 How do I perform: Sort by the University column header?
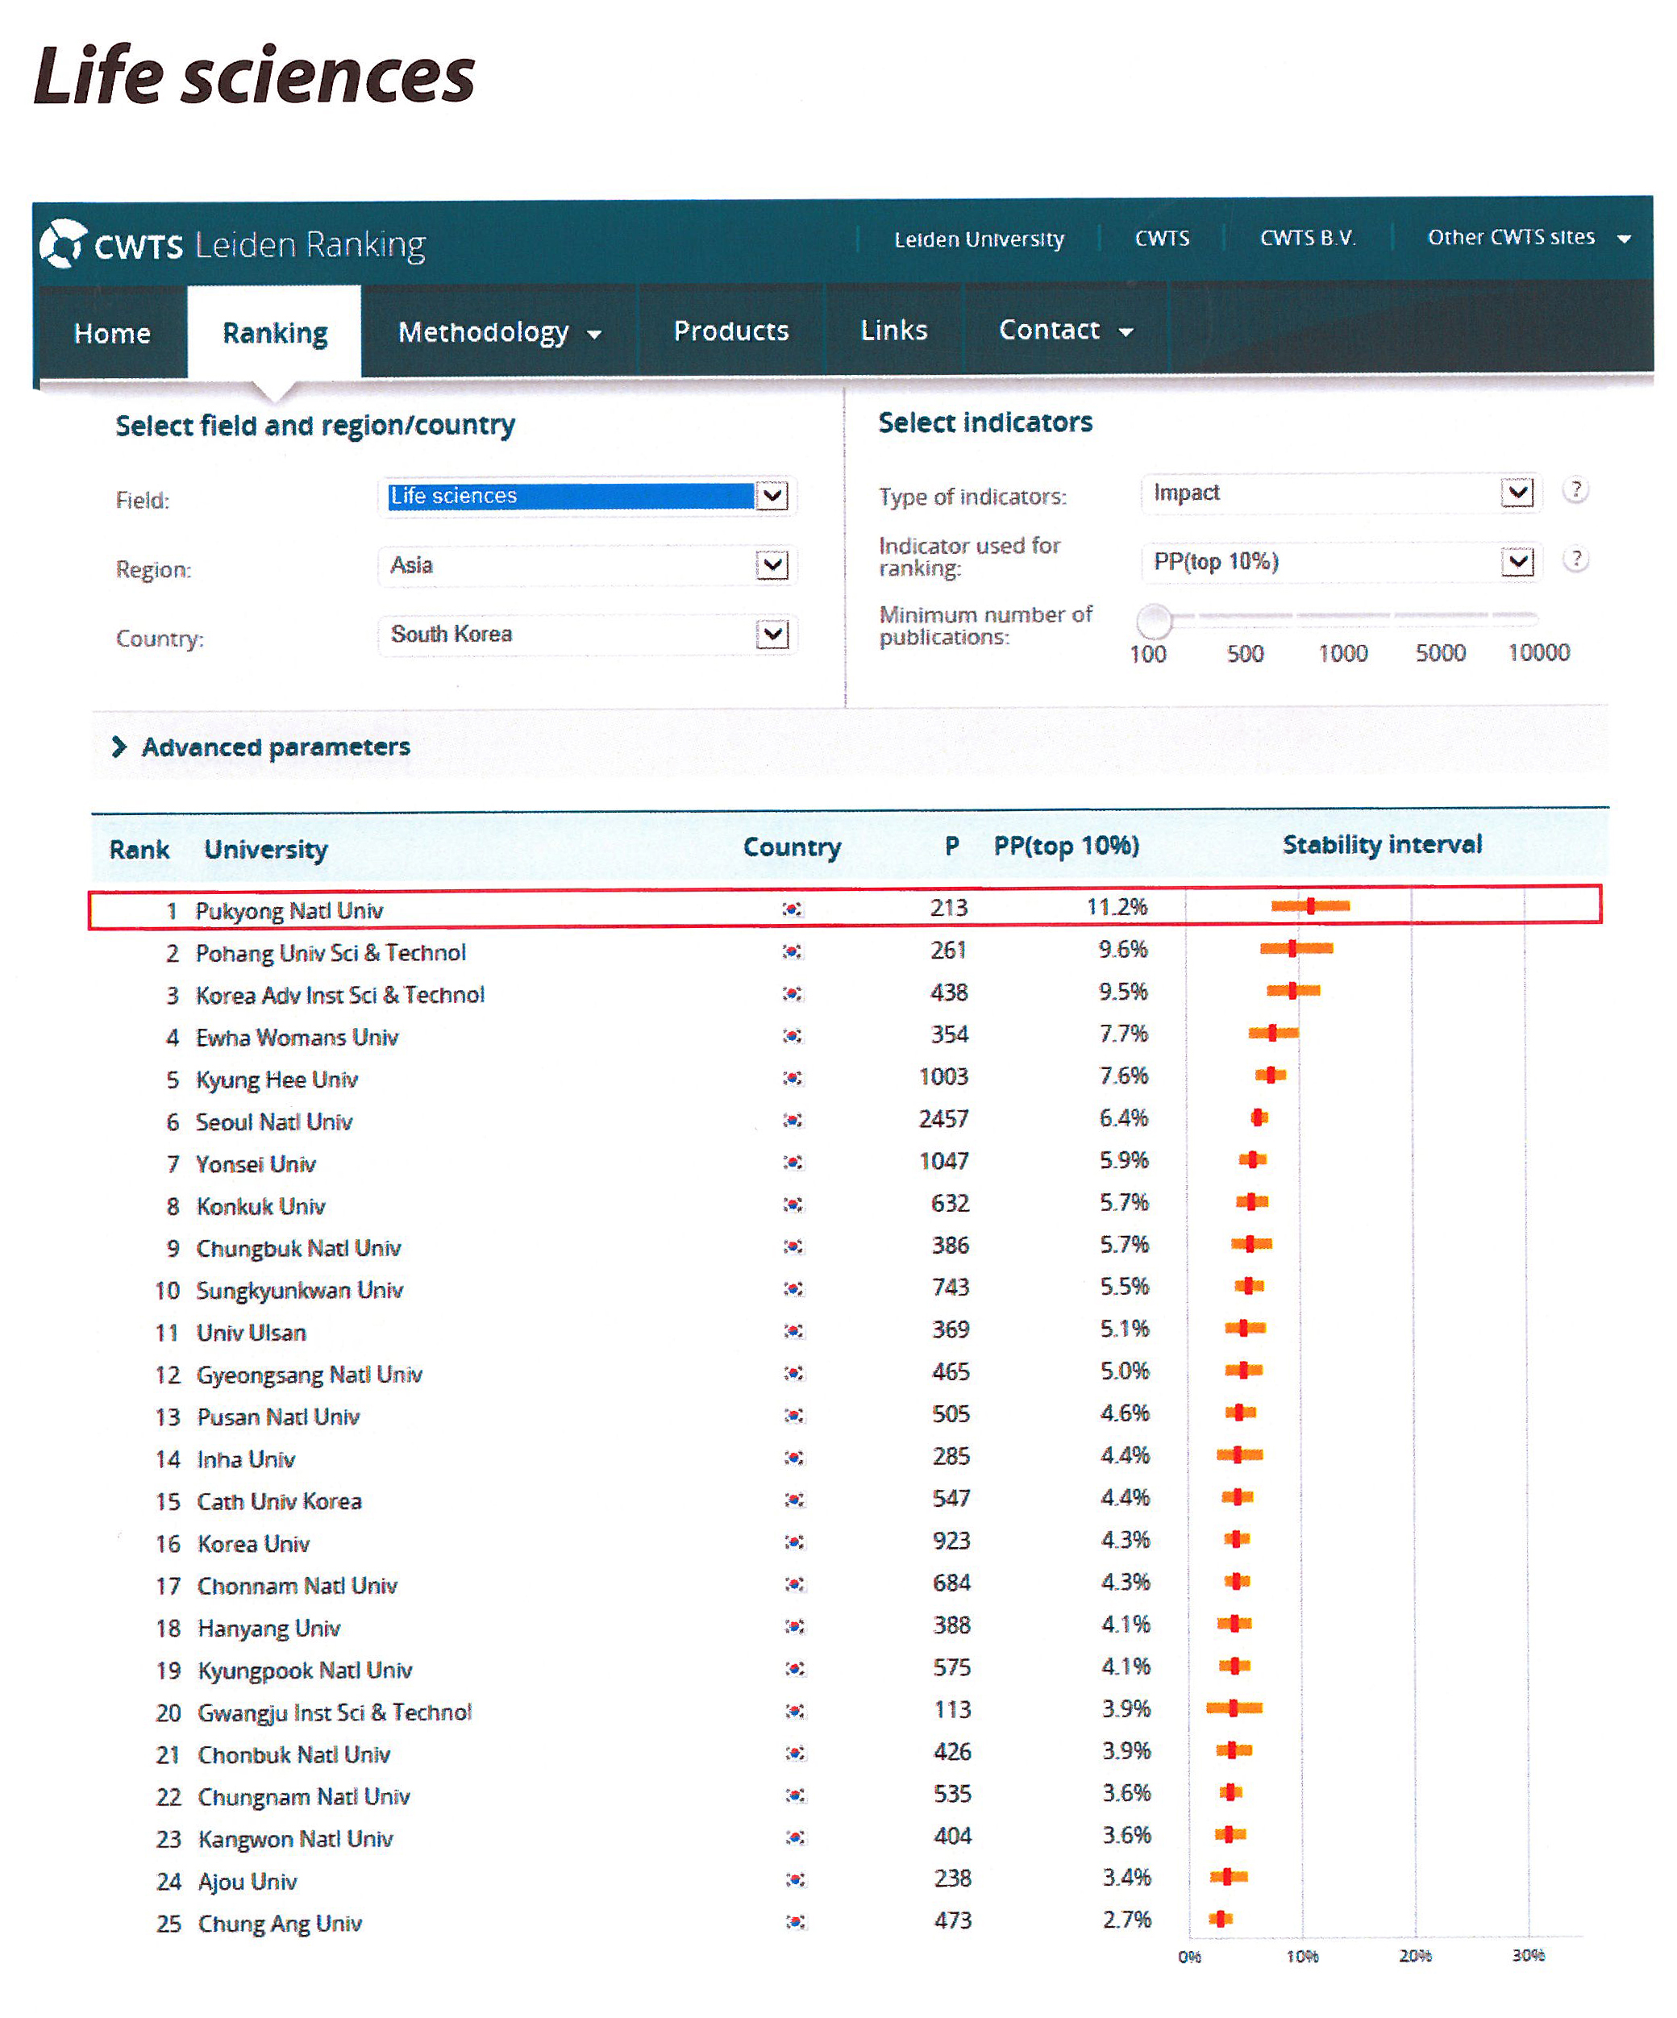[x=266, y=850]
